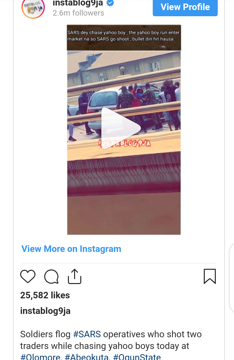Play the embedded Instagram video
This screenshot has height=360, width=234.
121,128
